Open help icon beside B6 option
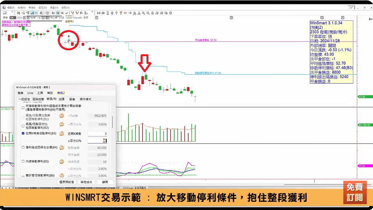373x210 pixels. point(62,175)
